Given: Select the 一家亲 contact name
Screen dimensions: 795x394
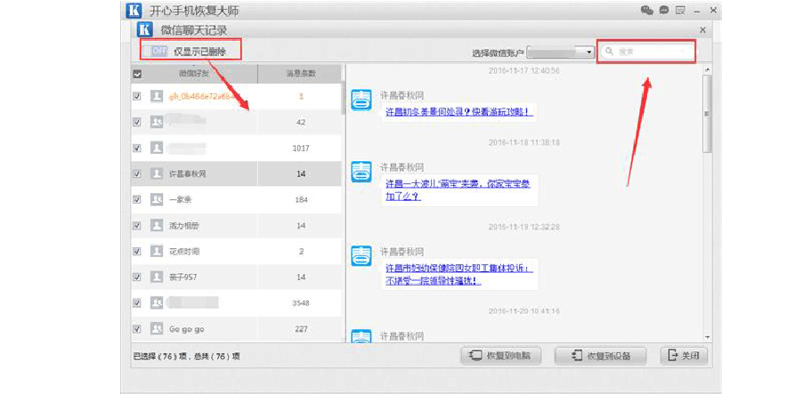Looking at the screenshot, I should click(x=181, y=199).
